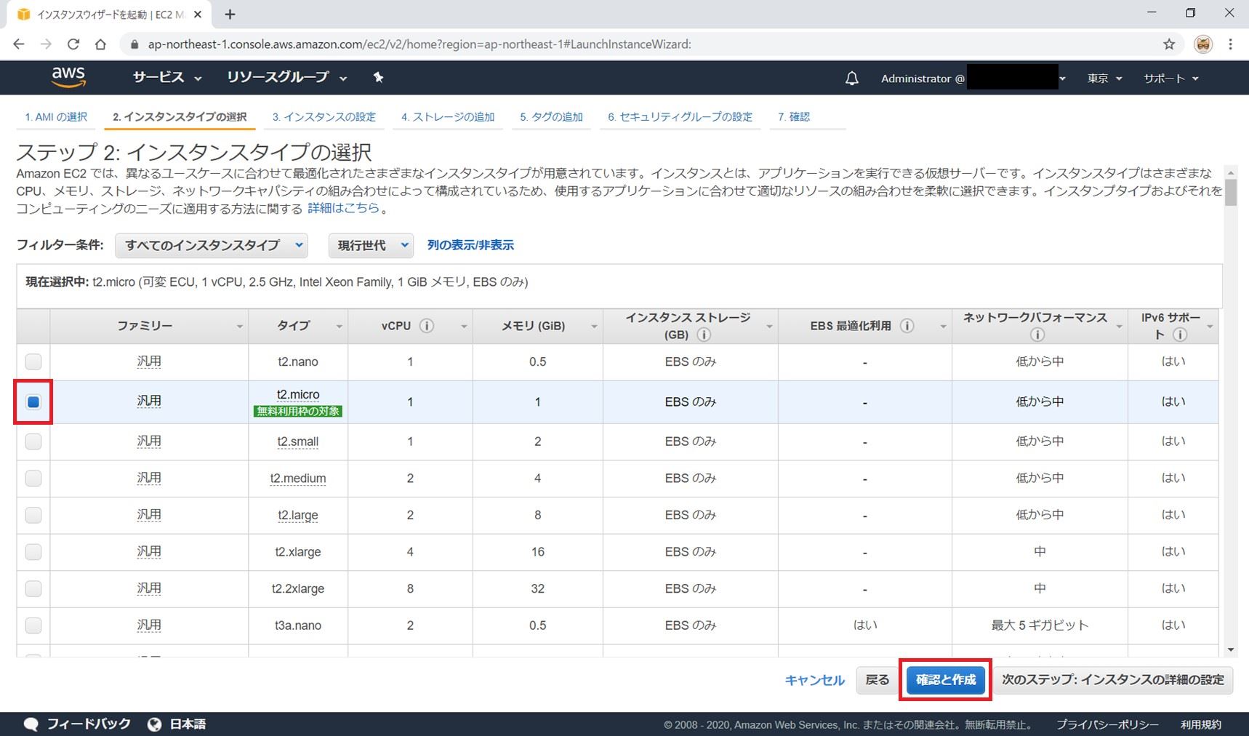
Task: Click instance storage info icon
Action: tap(703, 335)
